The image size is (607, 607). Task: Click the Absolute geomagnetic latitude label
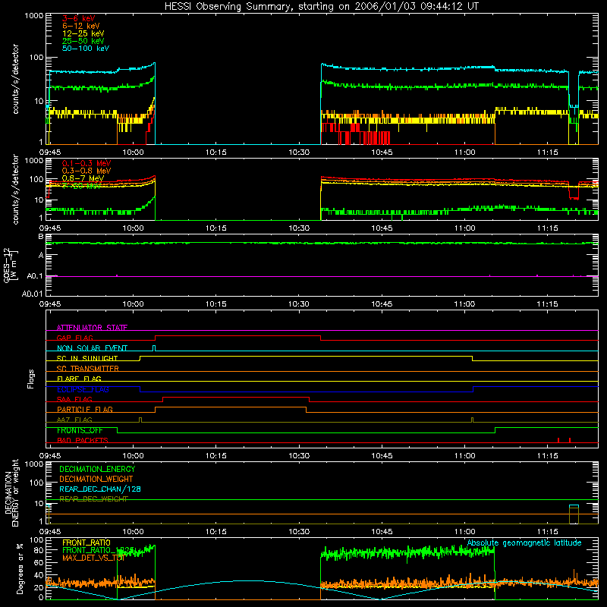pyautogui.click(x=524, y=543)
